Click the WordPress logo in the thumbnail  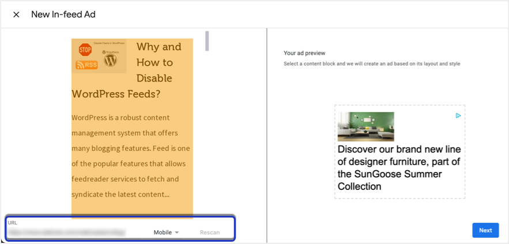click(110, 58)
